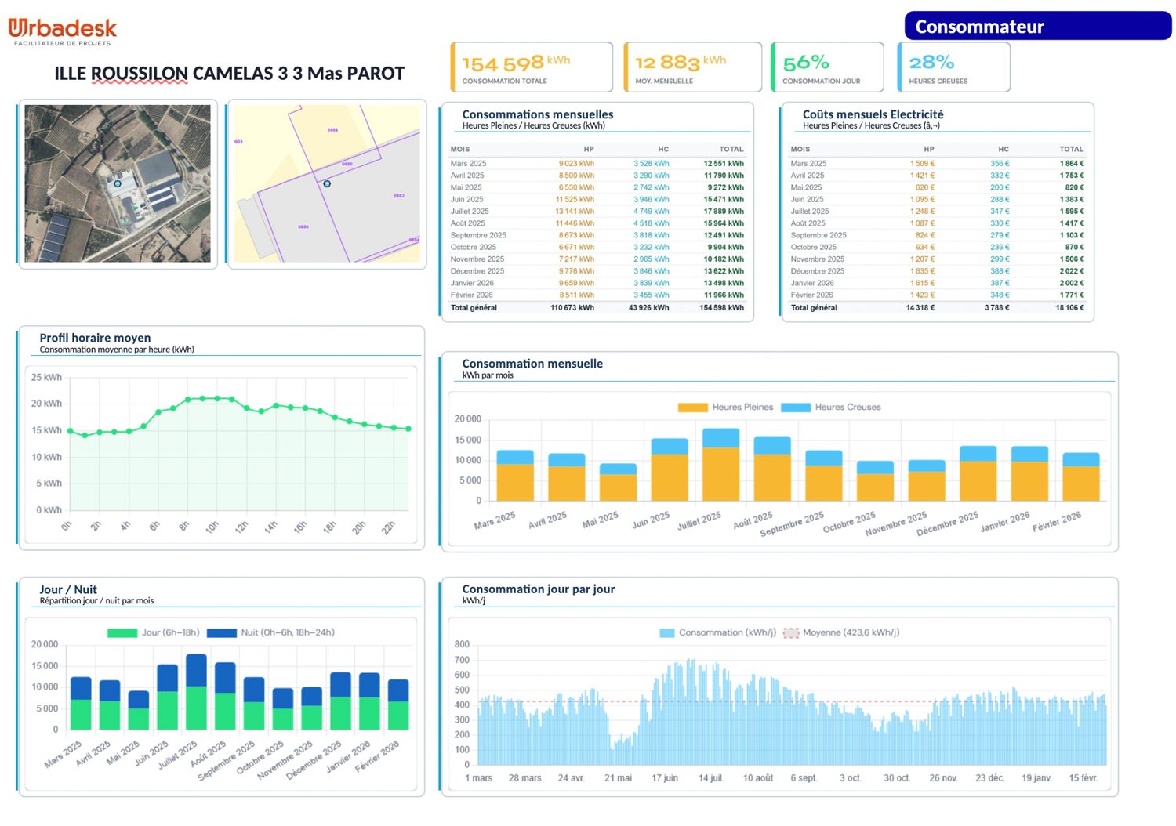
Task: Select the 3 788 € HC grand total
Action: (x=997, y=308)
